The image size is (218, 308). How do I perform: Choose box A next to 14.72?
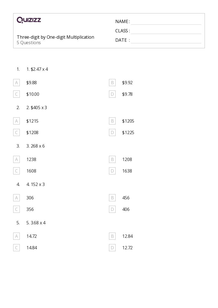16,236
